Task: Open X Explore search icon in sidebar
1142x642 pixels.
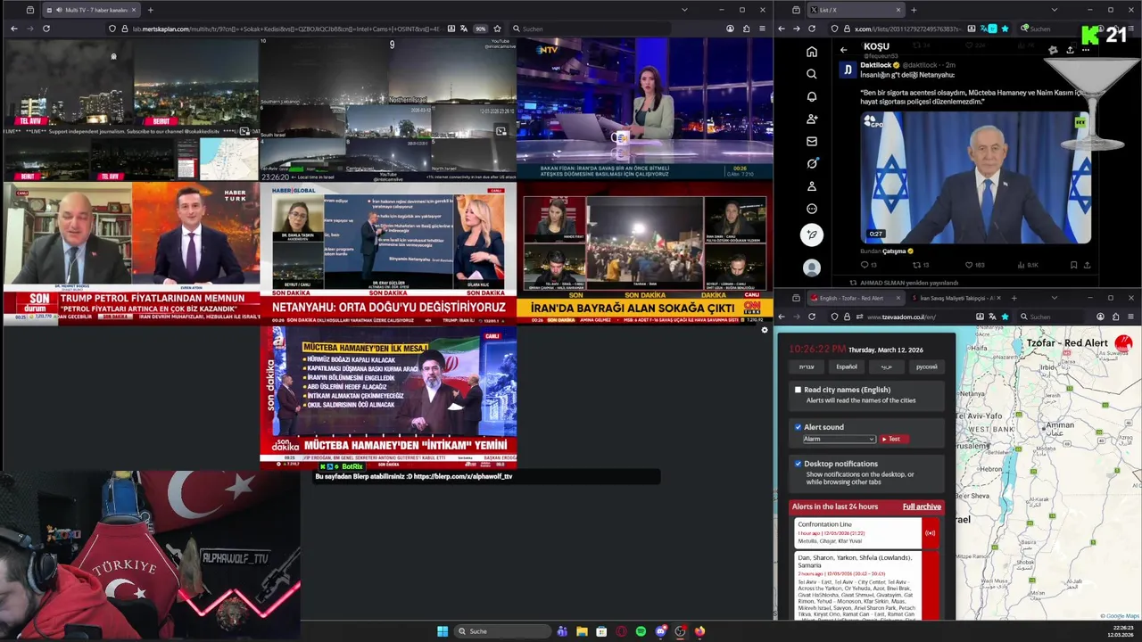Action: (812, 74)
